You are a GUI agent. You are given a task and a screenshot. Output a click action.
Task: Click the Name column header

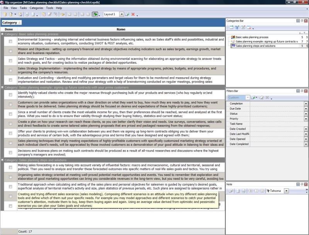[x=121, y=29]
